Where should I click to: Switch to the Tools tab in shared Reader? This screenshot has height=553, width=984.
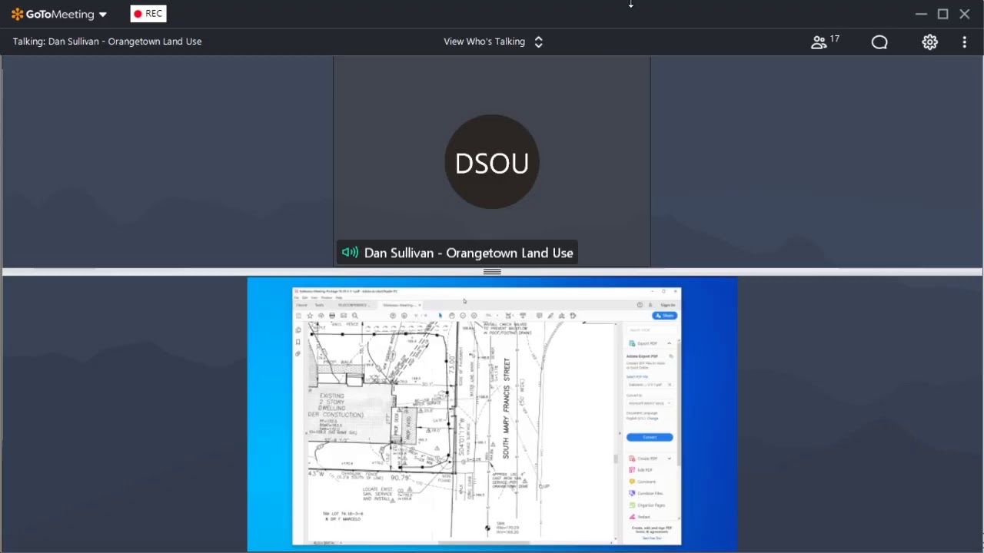pos(319,305)
